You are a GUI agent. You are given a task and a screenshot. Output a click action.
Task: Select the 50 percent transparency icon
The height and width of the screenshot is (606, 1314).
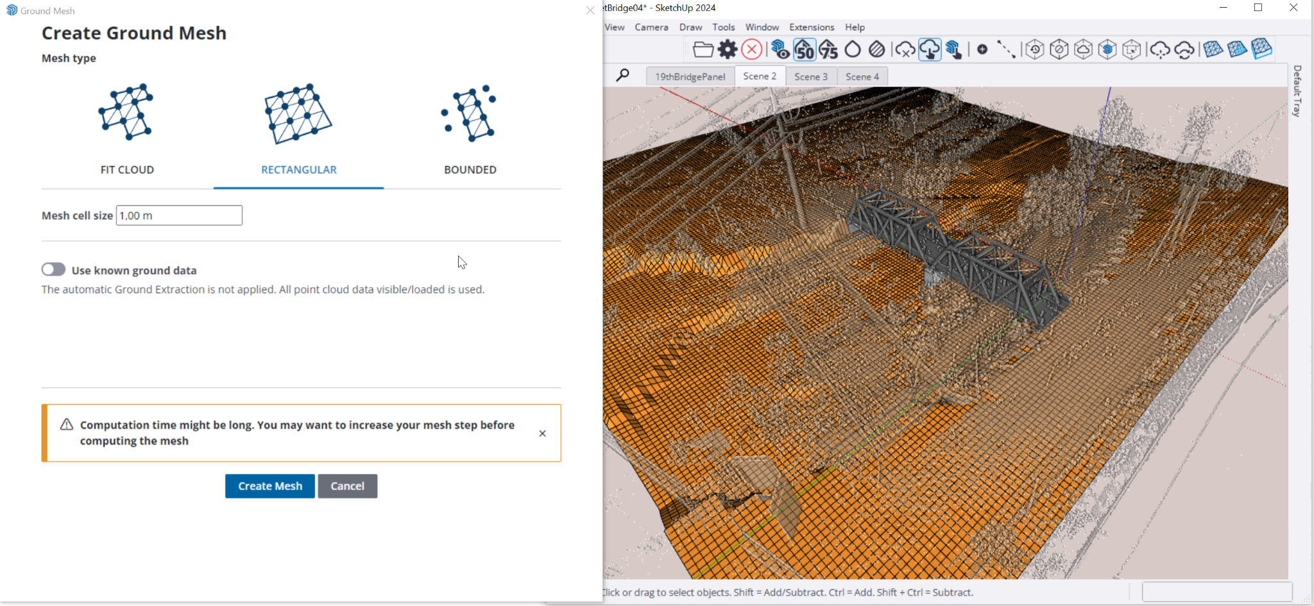[x=804, y=49]
